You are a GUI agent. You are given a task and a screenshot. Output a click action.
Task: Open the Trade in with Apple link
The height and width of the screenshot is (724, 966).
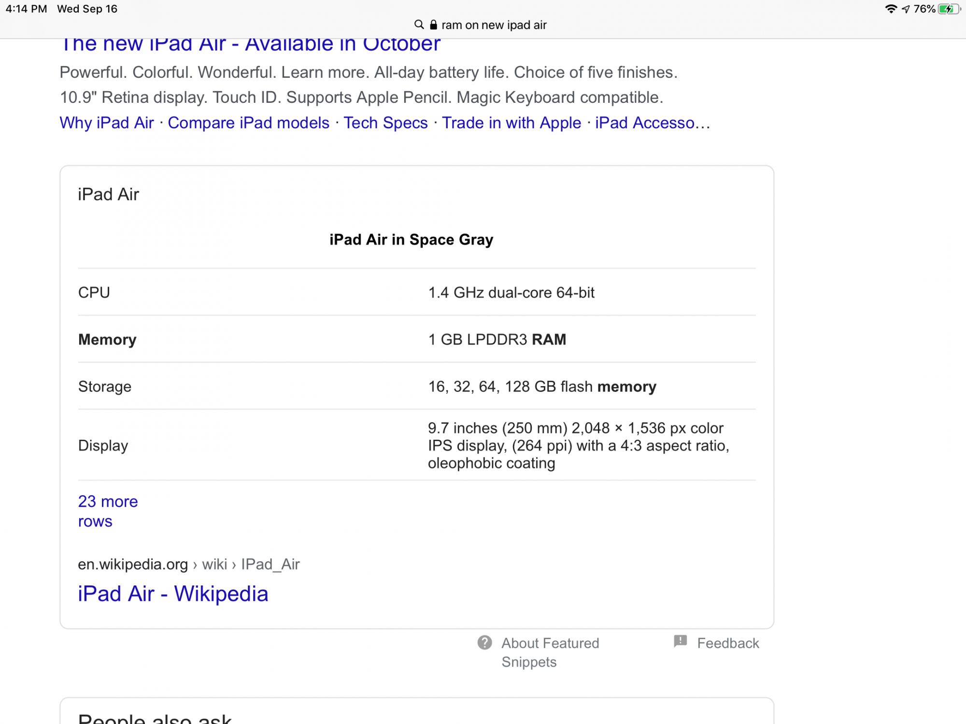[x=511, y=123]
